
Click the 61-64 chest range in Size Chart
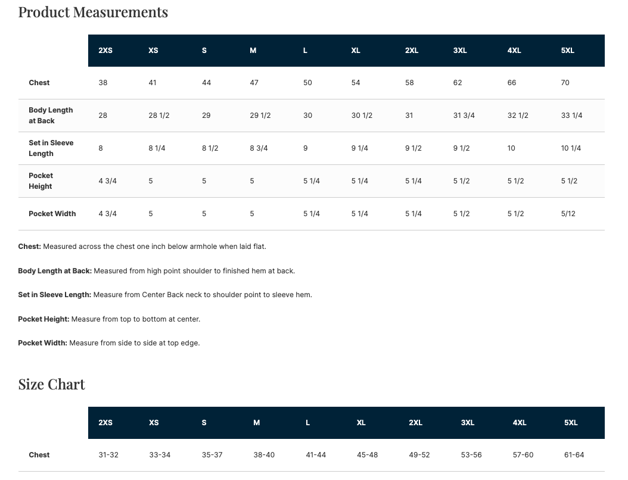(x=574, y=455)
